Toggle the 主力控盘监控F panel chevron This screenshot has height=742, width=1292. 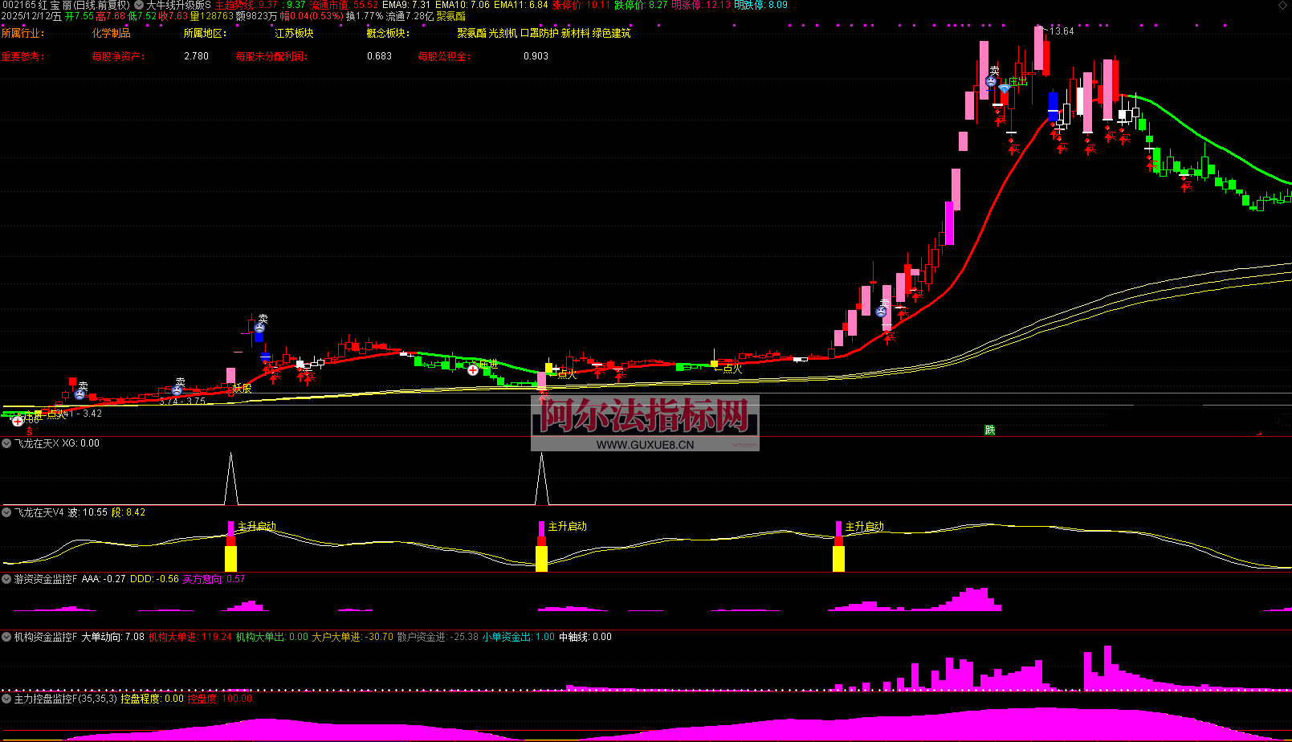[7, 699]
